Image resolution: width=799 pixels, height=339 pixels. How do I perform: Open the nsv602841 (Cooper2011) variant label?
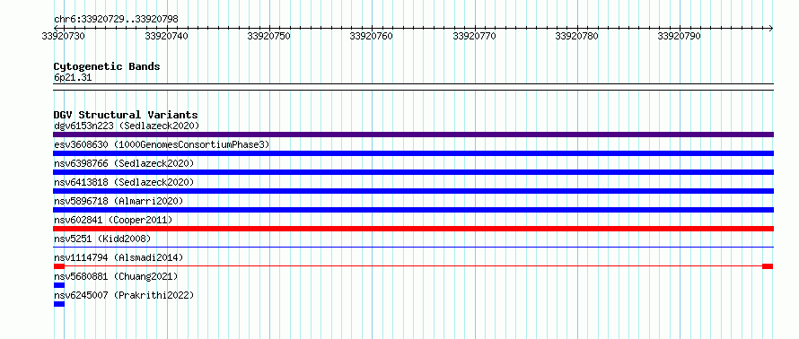(113, 220)
